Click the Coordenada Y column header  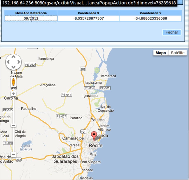[x=151, y=13]
